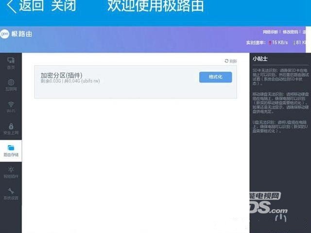This screenshot has width=311, height=233.
Task: Click the 刷新 refresh icon
Action: [226, 61]
